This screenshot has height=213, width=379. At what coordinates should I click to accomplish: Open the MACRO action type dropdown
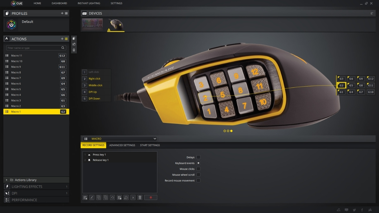coord(120,139)
